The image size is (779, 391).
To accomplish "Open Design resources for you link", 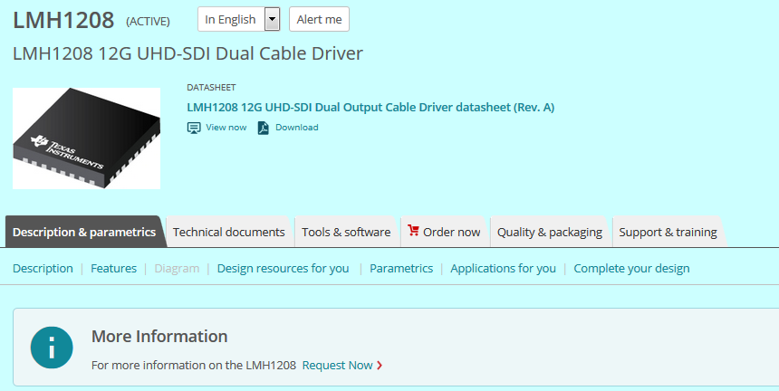I will click(x=284, y=269).
